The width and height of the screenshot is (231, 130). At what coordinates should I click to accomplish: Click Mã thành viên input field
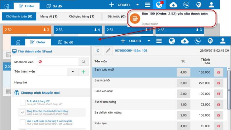58,62
